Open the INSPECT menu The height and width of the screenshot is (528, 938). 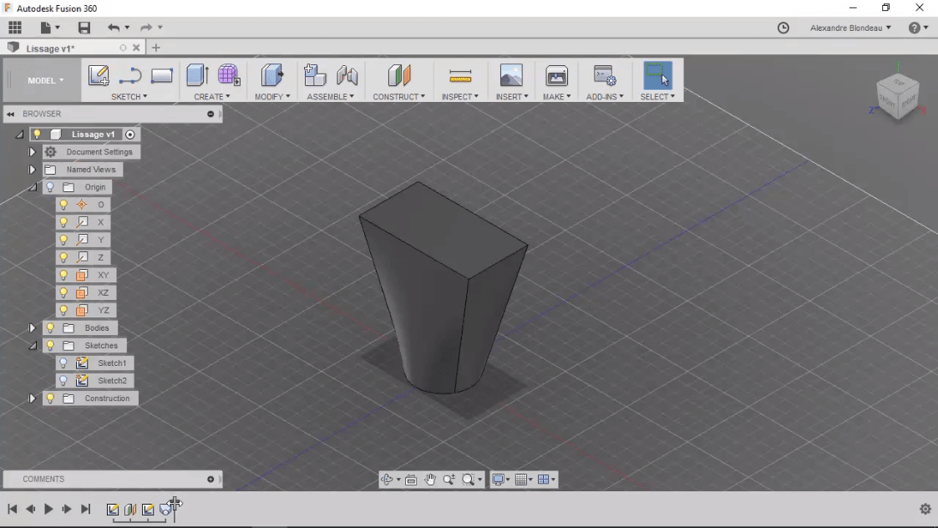point(460,96)
